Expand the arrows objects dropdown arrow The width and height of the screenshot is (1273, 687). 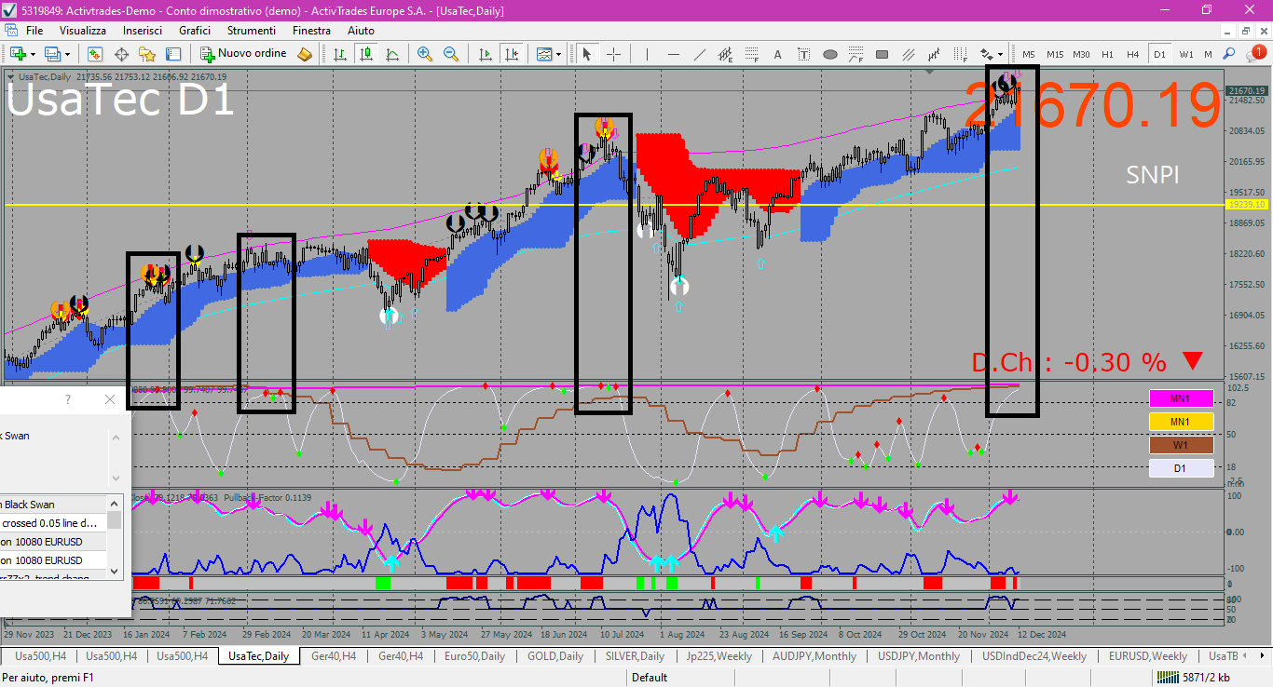click(x=1001, y=54)
